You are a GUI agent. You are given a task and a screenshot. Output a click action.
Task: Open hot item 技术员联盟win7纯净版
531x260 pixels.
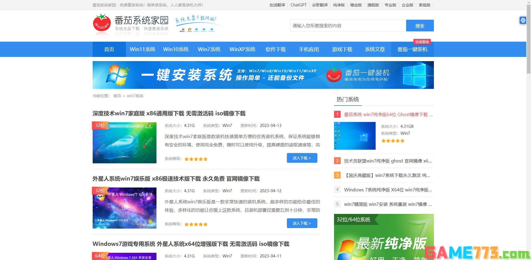[388, 161]
